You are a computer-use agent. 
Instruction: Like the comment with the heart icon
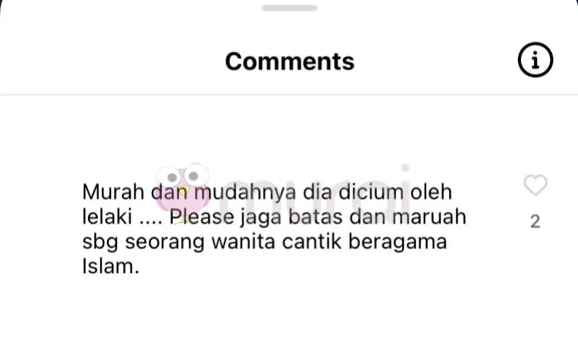click(536, 185)
